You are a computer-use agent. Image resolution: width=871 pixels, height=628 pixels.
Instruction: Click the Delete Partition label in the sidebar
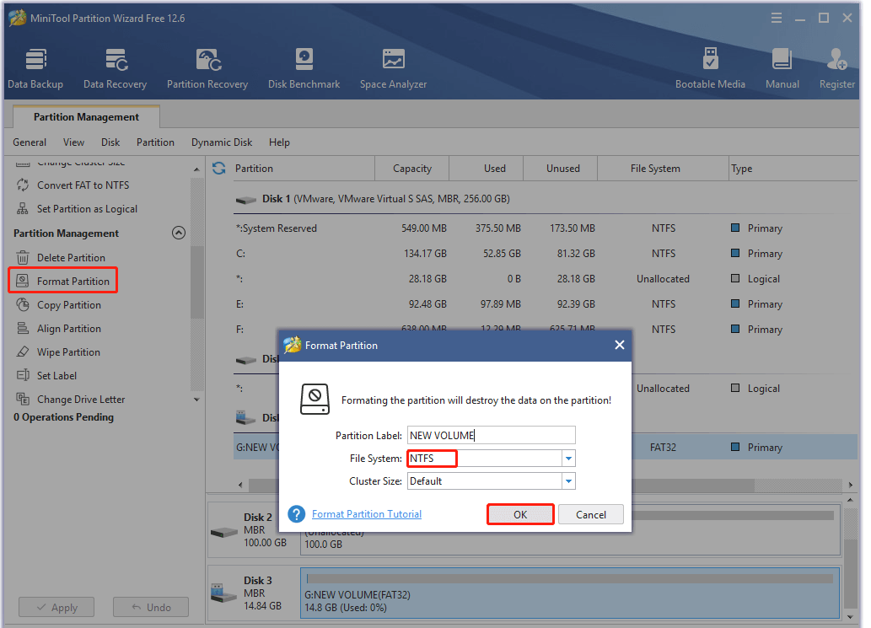[71, 258]
